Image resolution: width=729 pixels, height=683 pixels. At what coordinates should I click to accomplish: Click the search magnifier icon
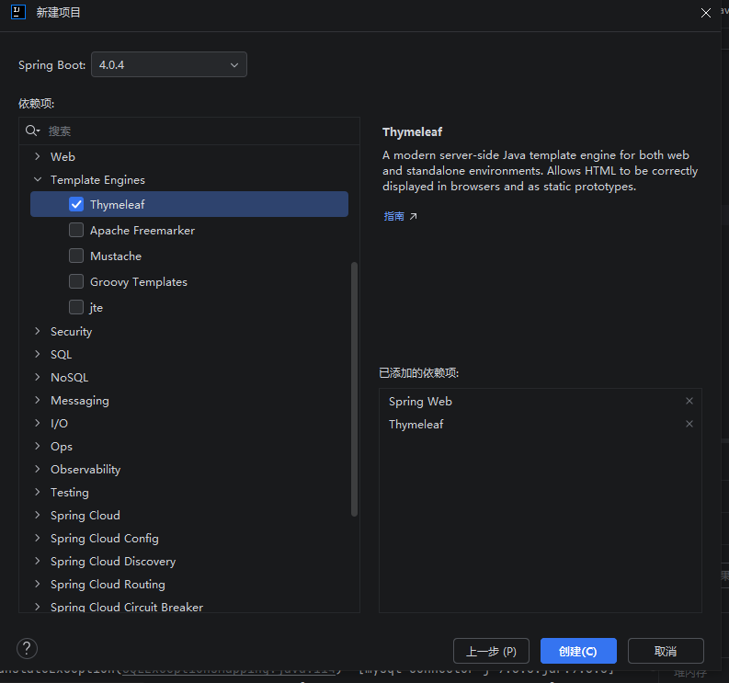(32, 131)
